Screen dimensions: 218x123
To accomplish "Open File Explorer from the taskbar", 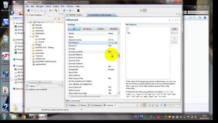I will click(x=14, y=117).
